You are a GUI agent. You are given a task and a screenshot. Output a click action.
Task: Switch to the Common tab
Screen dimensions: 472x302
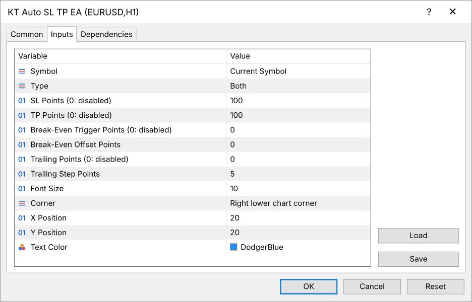[x=27, y=34]
